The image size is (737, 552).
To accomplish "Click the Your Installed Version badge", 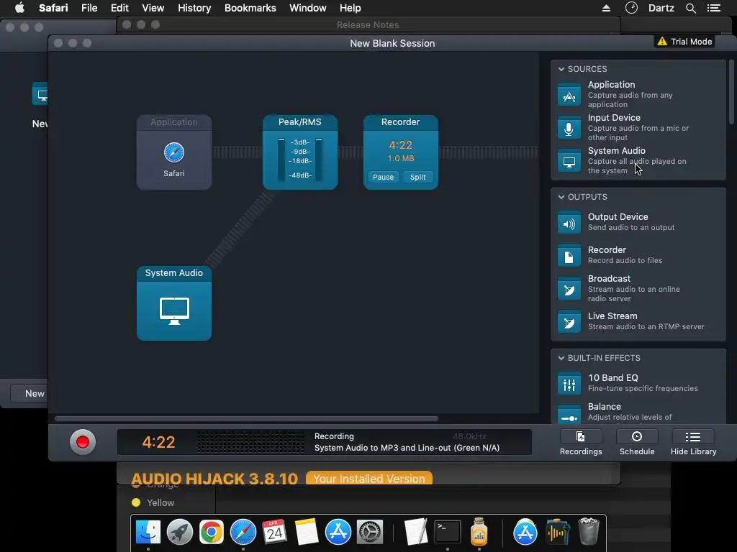I will tap(369, 478).
